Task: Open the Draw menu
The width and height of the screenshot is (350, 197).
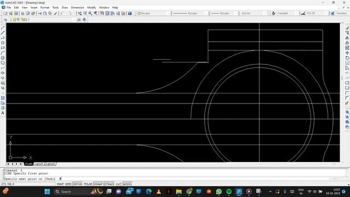Action: (65, 8)
